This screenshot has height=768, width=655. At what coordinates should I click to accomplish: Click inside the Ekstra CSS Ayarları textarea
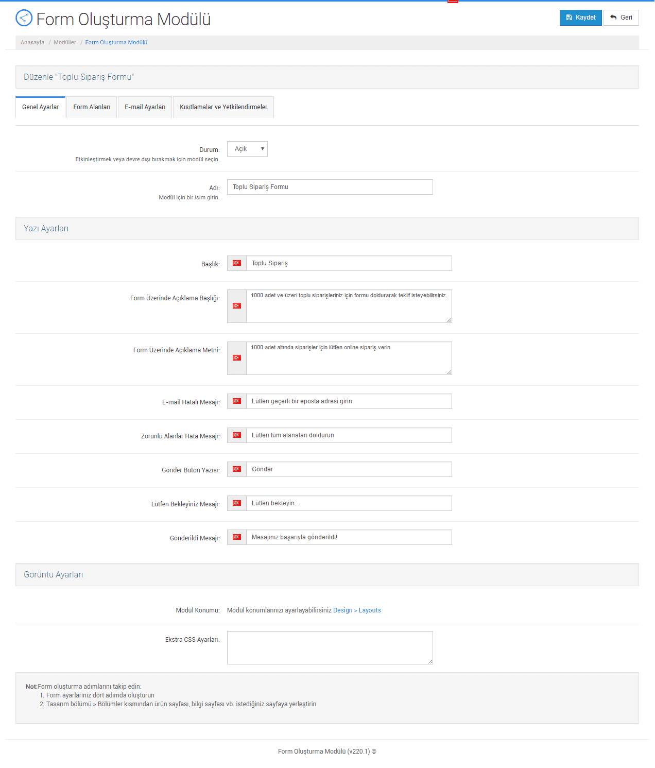pyautogui.click(x=330, y=647)
